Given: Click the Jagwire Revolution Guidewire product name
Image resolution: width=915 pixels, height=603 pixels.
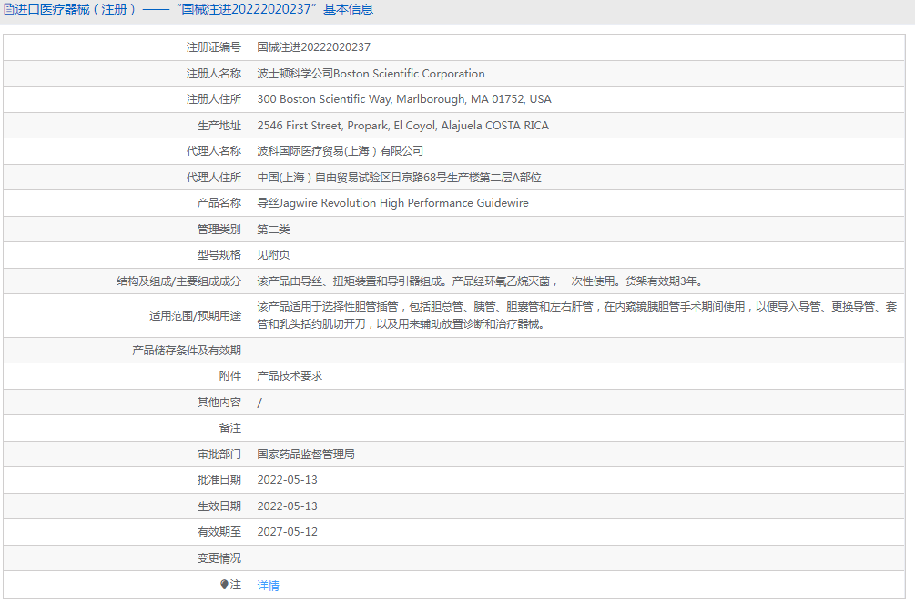Looking at the screenshot, I should 392,203.
